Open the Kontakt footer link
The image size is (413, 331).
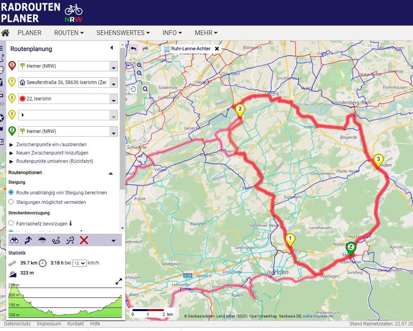click(76, 323)
